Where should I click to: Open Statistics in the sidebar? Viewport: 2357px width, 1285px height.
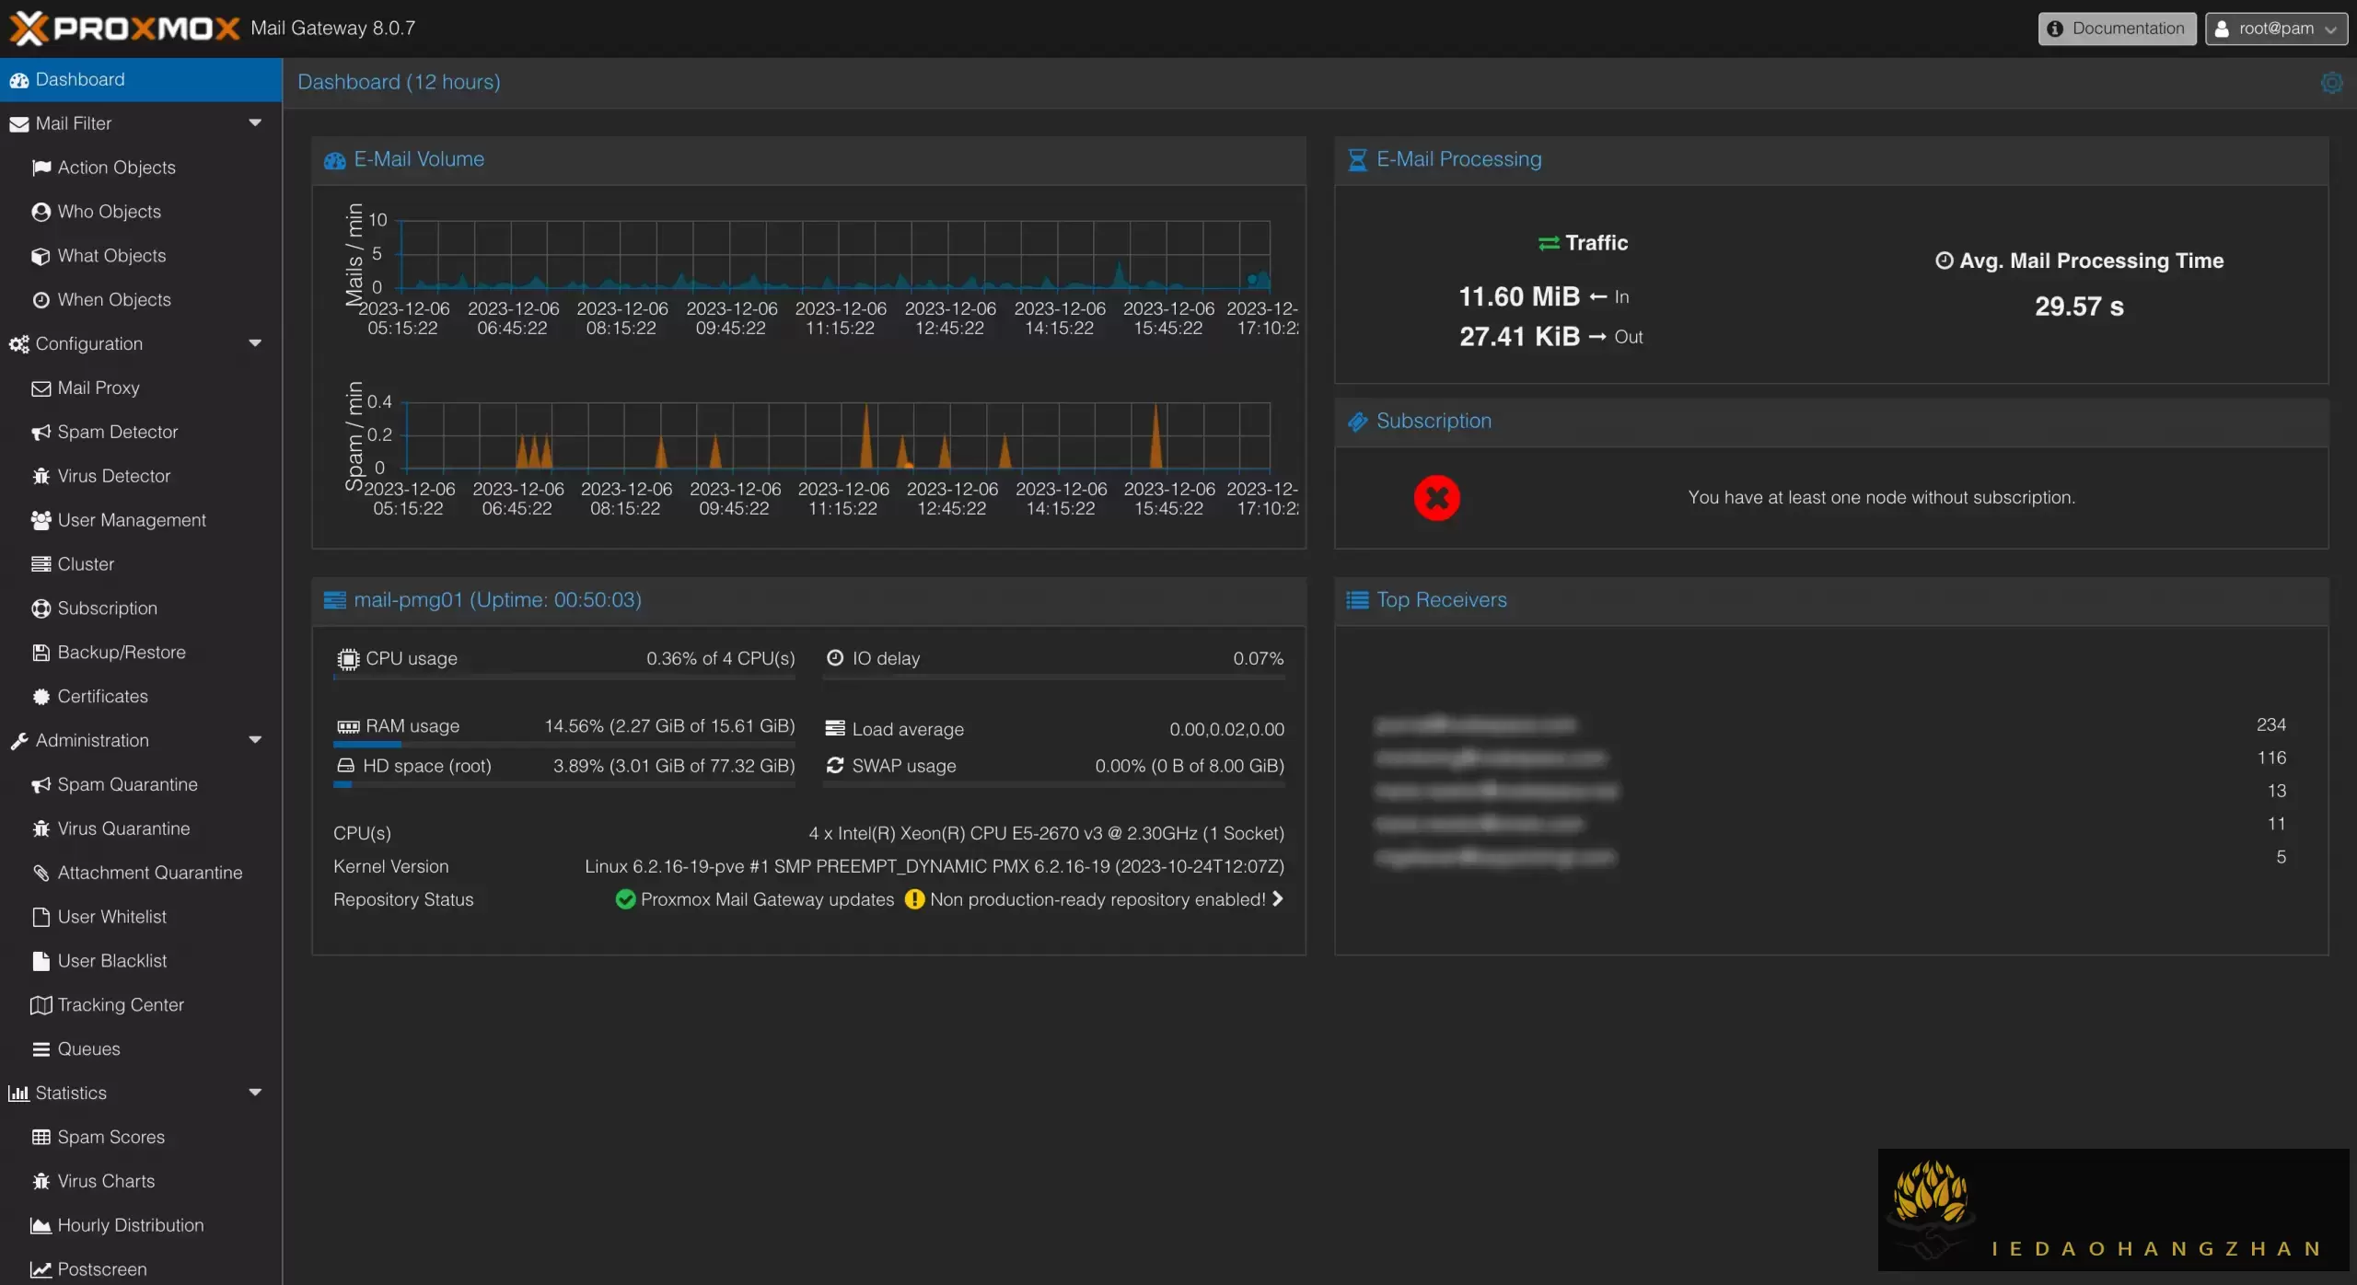pos(141,1094)
